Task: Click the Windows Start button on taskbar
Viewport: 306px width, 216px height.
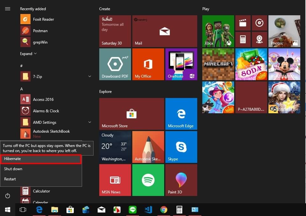Action: point(8,210)
